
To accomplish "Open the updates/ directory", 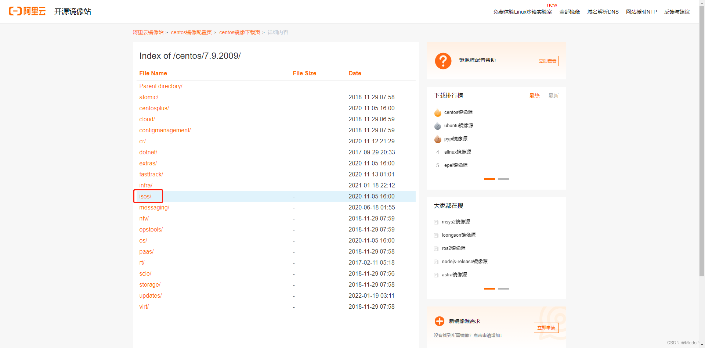I will pos(150,295).
